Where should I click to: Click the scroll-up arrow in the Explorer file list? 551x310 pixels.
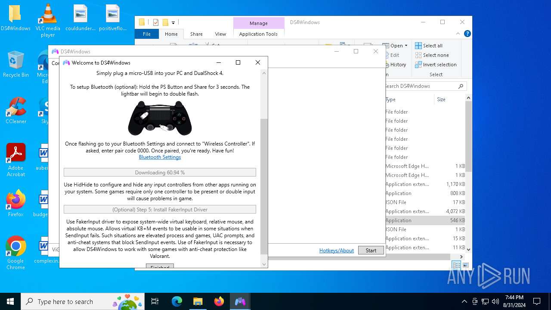(468, 98)
